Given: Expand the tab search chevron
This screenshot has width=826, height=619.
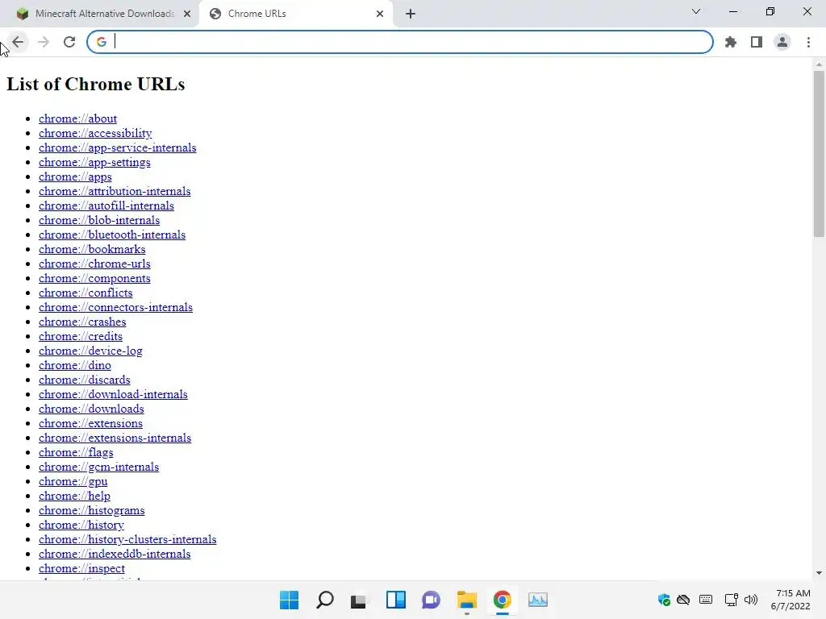Looking at the screenshot, I should click(696, 11).
